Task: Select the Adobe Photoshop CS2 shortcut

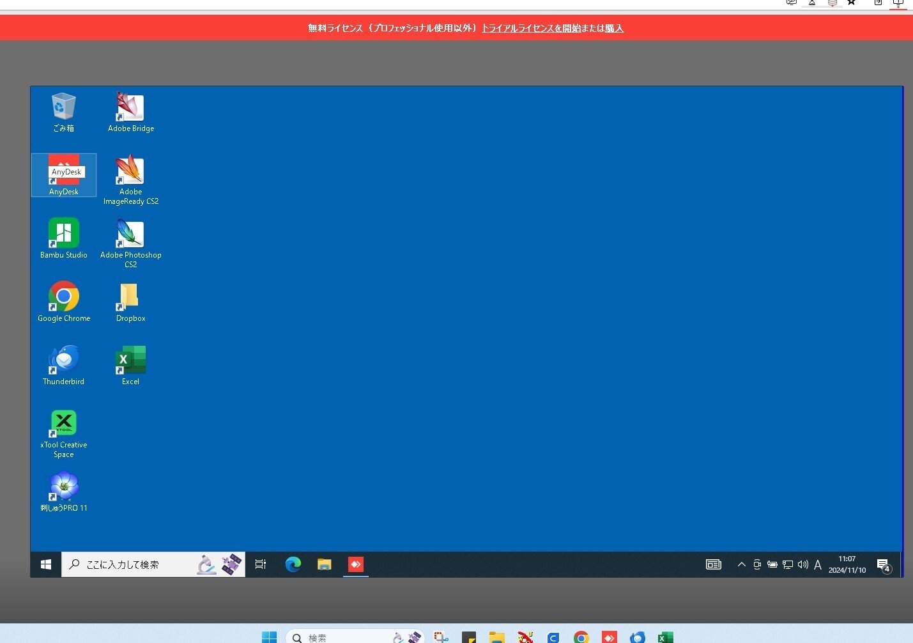Action: coord(131,243)
